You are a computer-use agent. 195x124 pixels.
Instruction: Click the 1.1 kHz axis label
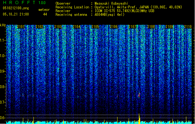[3, 40]
